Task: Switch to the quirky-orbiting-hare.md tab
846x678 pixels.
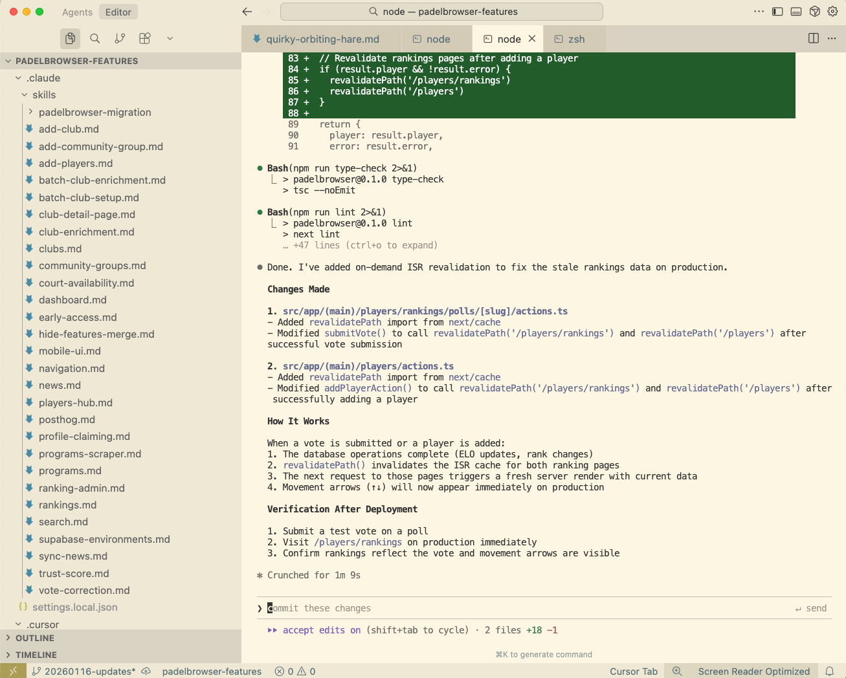Action: (x=322, y=39)
